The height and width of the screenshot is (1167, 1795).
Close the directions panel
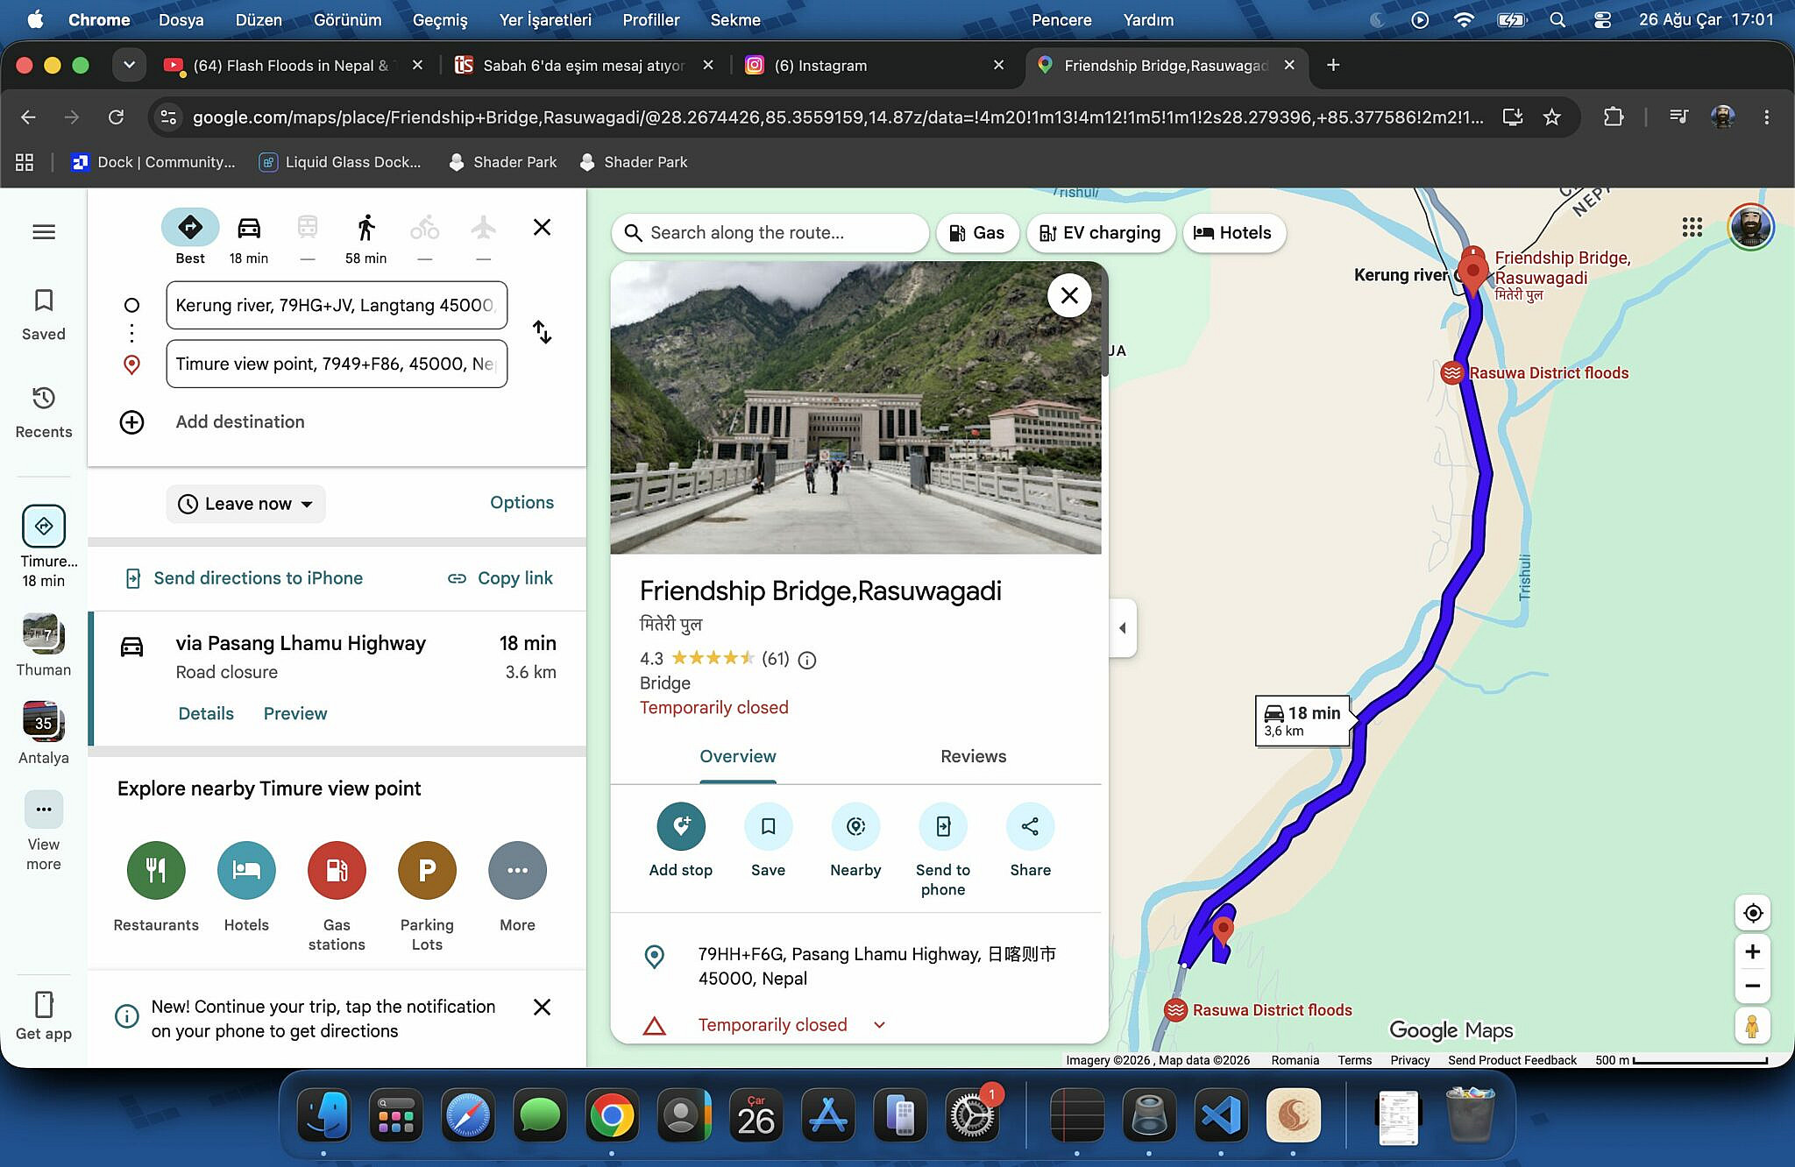point(543,228)
